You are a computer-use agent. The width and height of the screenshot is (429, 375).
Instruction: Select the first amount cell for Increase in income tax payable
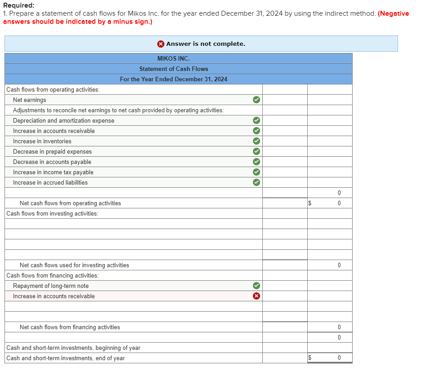click(285, 172)
